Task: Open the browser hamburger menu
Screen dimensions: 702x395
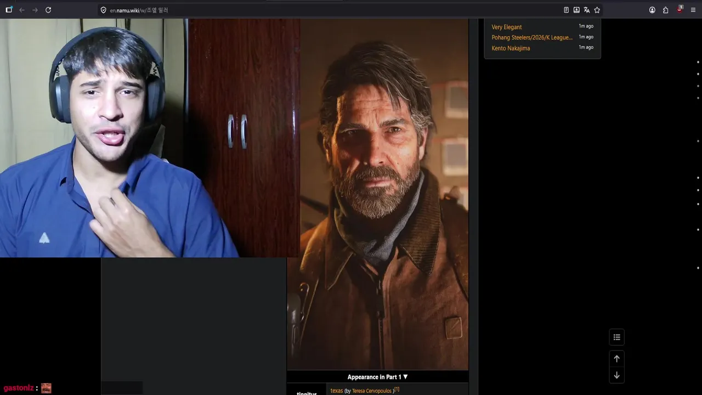Action: click(x=693, y=10)
